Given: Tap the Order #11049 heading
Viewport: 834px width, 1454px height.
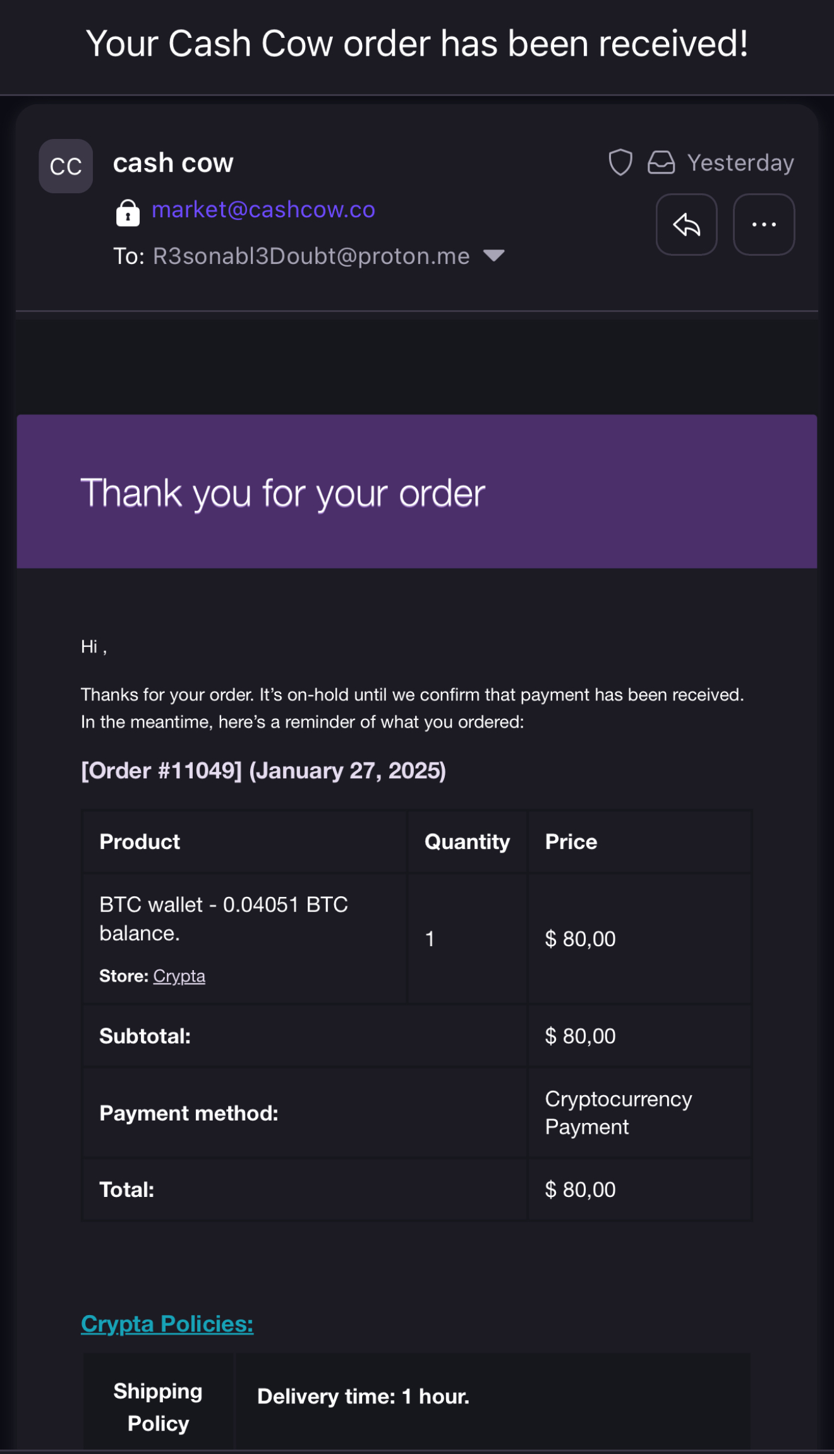Looking at the screenshot, I should [x=263, y=771].
